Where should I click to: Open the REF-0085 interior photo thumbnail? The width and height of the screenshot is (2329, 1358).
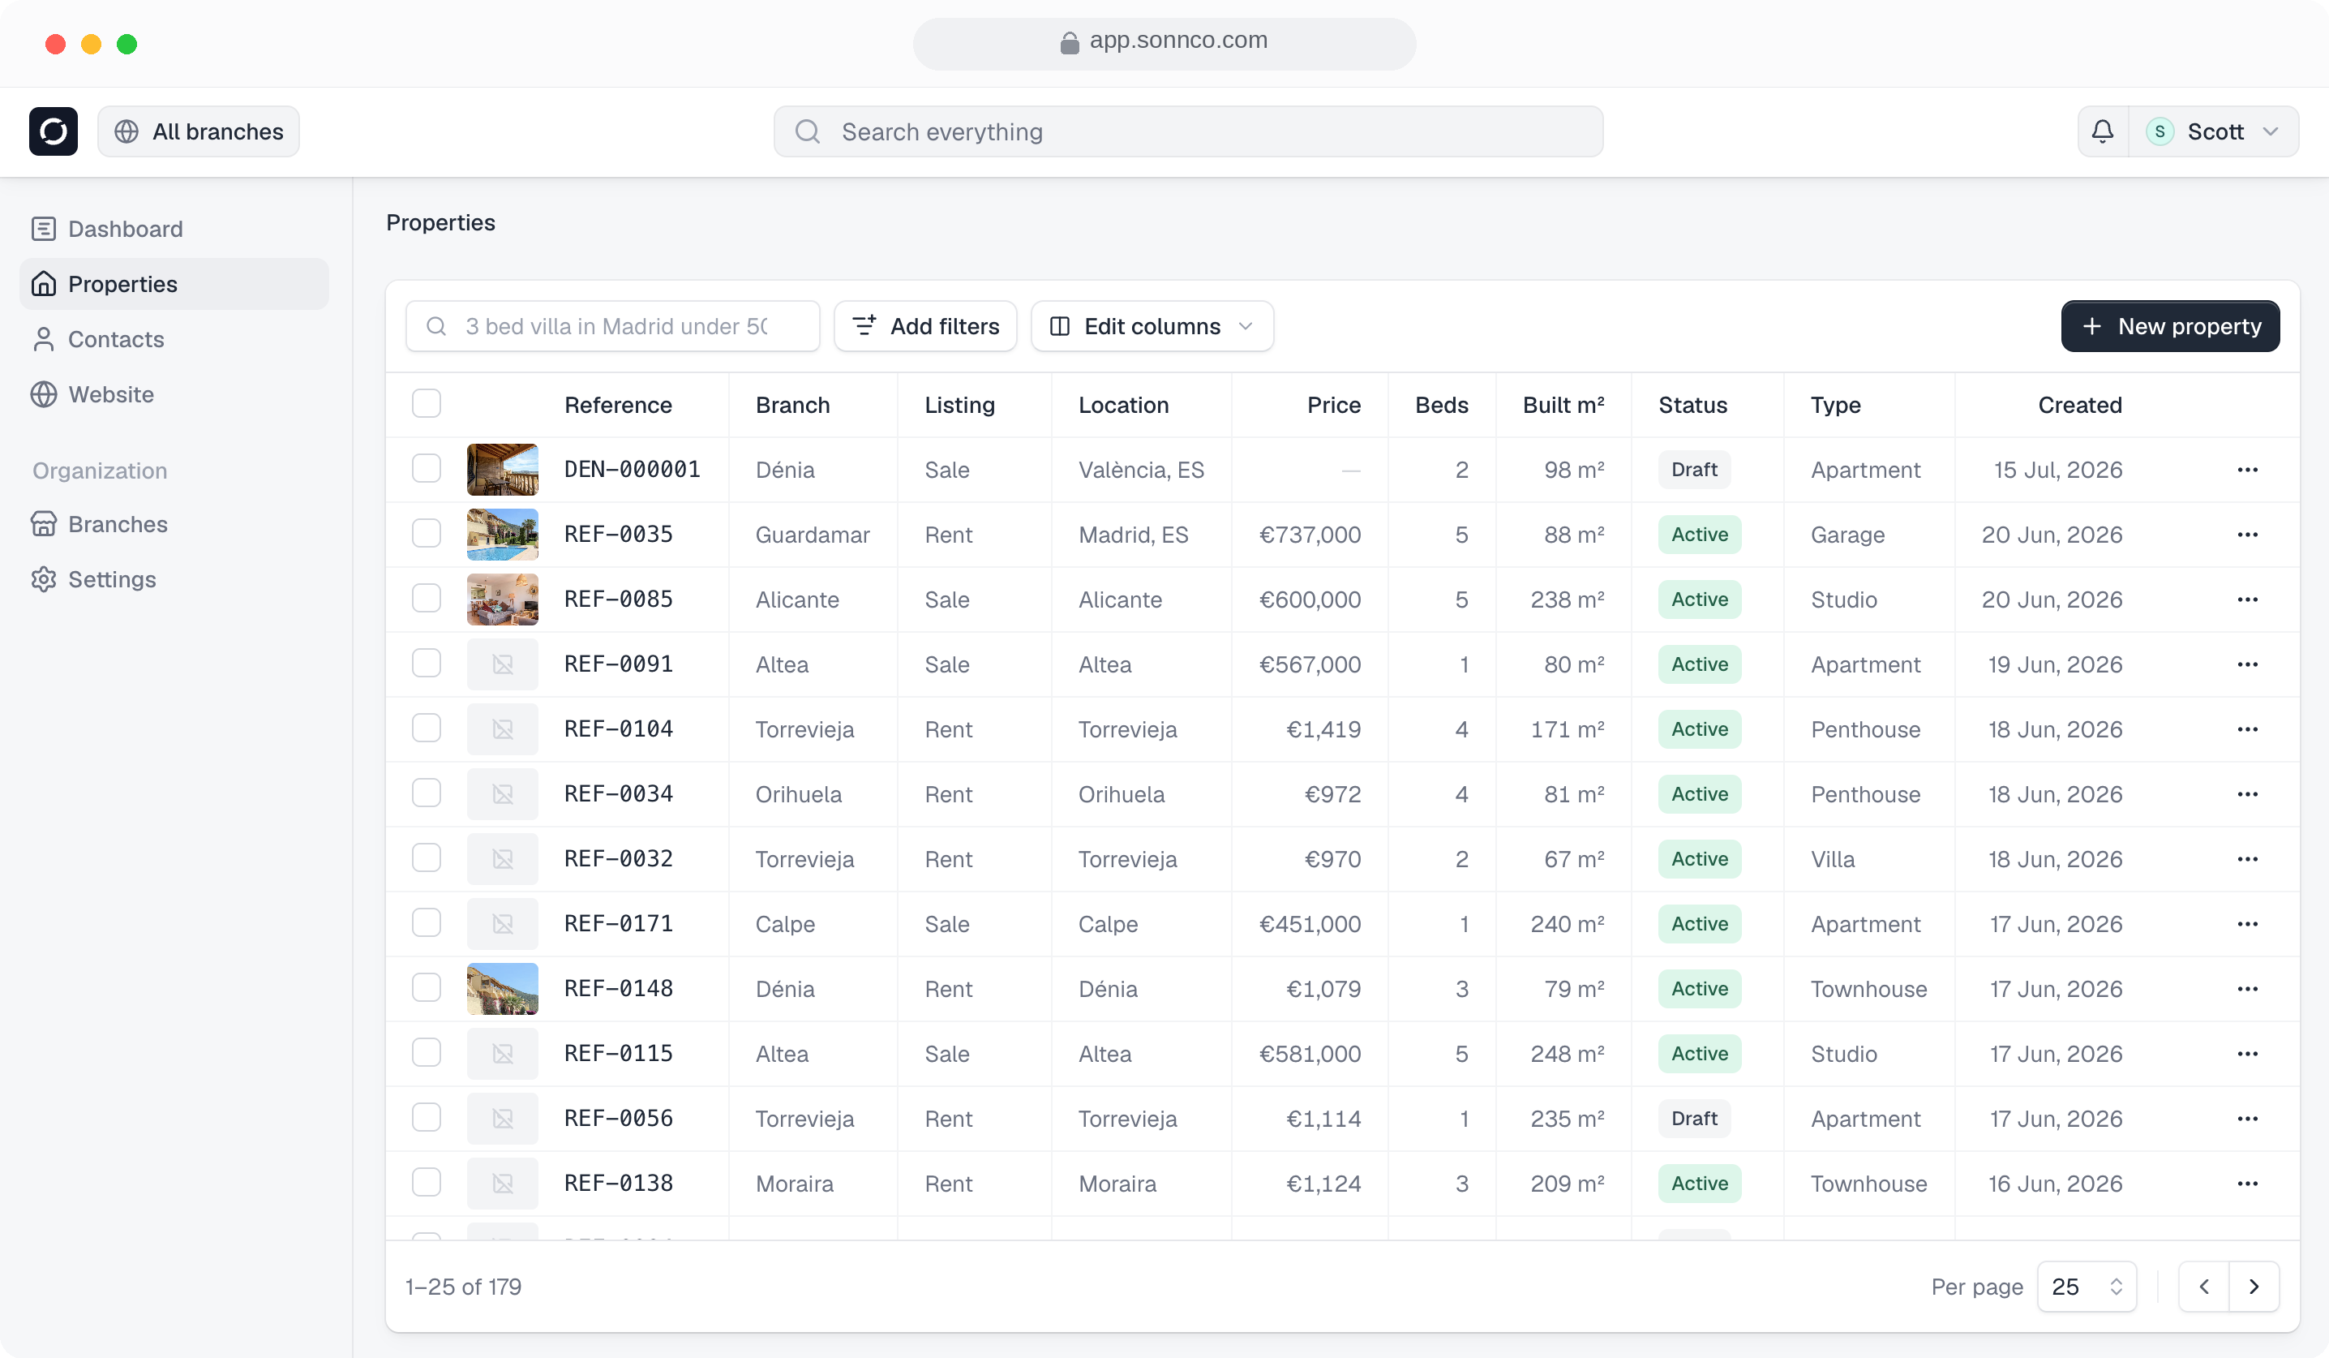(503, 599)
